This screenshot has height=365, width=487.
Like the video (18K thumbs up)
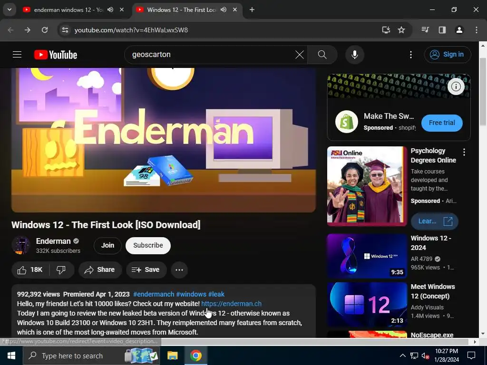pos(30,270)
